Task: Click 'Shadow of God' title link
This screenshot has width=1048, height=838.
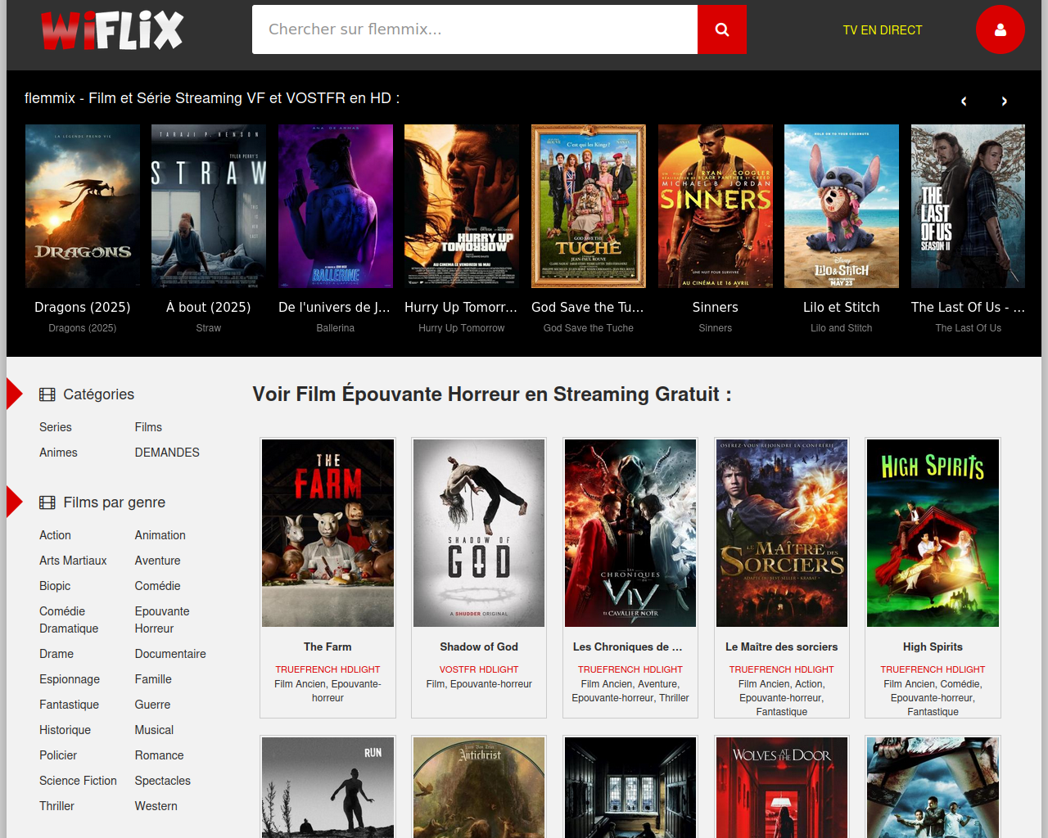Action: click(479, 647)
